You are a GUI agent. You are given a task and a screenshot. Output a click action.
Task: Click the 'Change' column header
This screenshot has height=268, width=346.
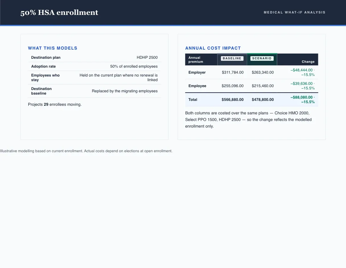pos(308,62)
